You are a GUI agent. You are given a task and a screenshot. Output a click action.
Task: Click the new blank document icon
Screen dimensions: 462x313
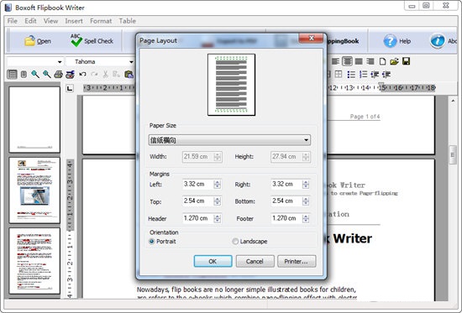tap(382, 61)
